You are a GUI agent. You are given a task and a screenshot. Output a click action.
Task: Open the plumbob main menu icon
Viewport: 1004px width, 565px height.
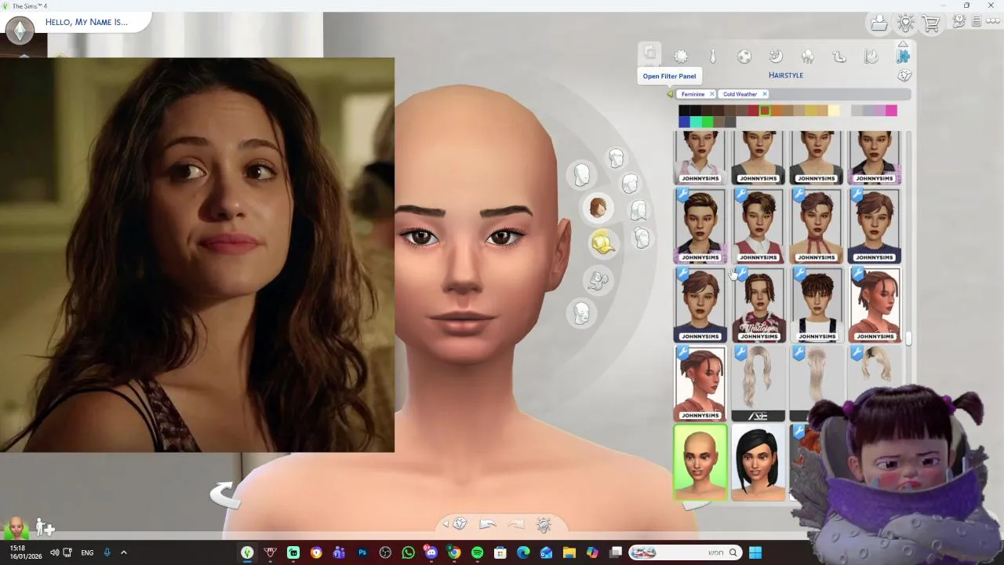coord(20,31)
